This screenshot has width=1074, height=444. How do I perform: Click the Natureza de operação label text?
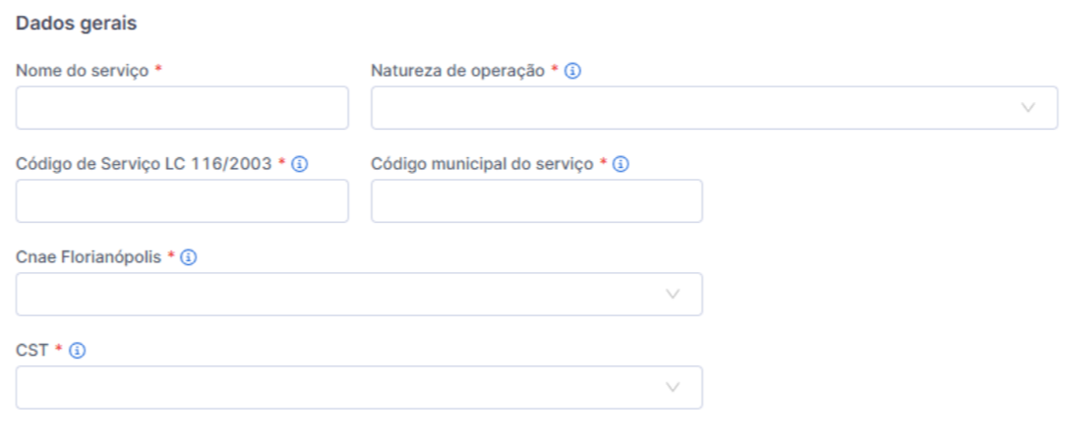[x=457, y=72]
